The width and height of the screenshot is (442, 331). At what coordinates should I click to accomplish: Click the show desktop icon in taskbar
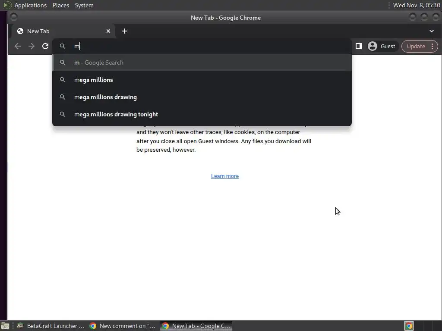[x=5, y=326]
